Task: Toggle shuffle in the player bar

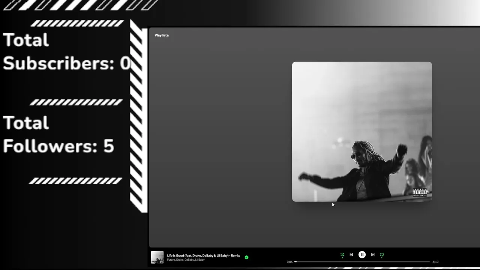Action: coord(342,255)
